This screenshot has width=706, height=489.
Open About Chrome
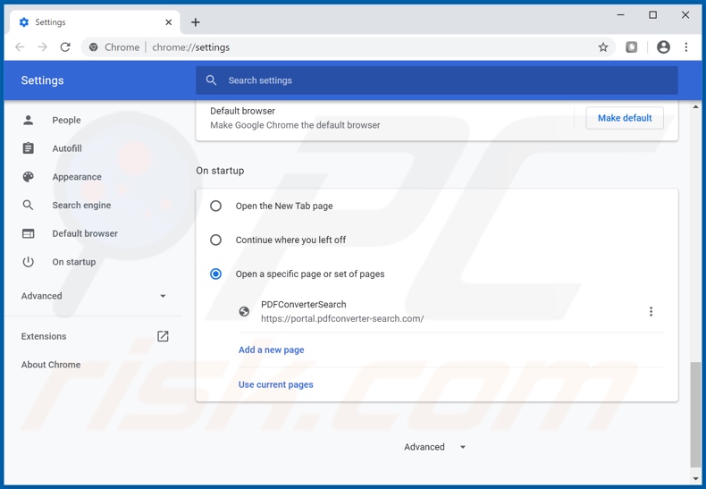click(x=51, y=365)
